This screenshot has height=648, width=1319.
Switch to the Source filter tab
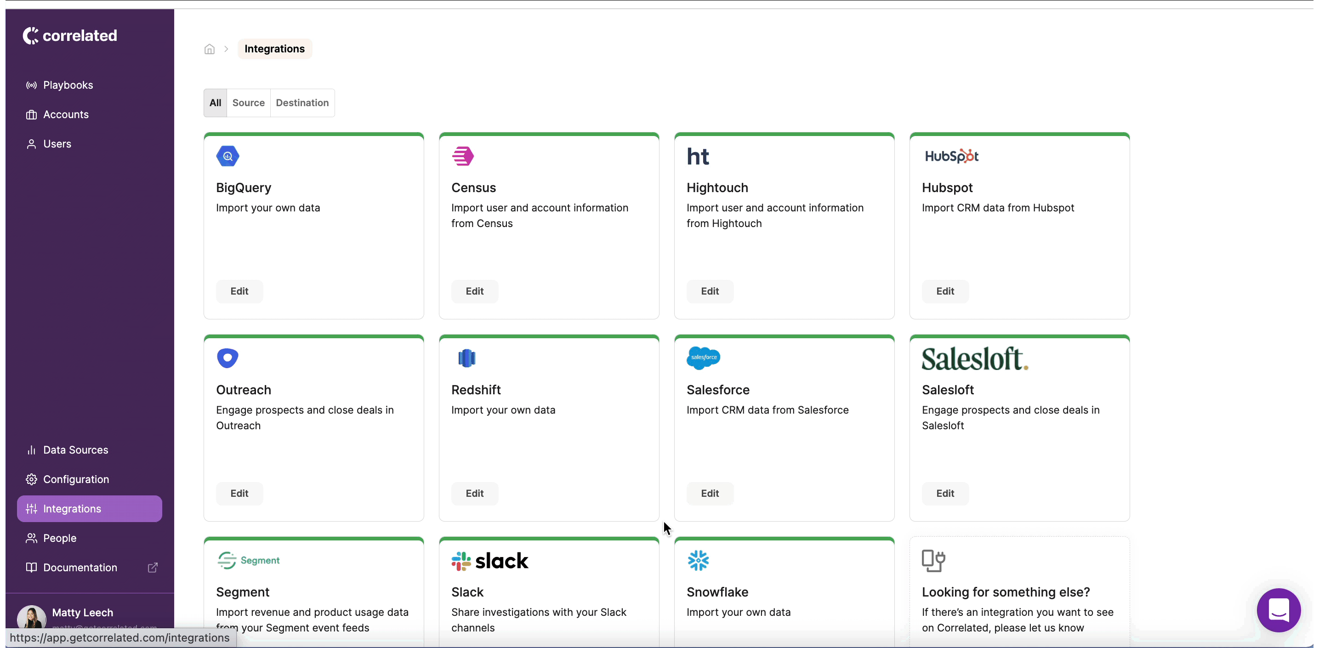click(248, 103)
